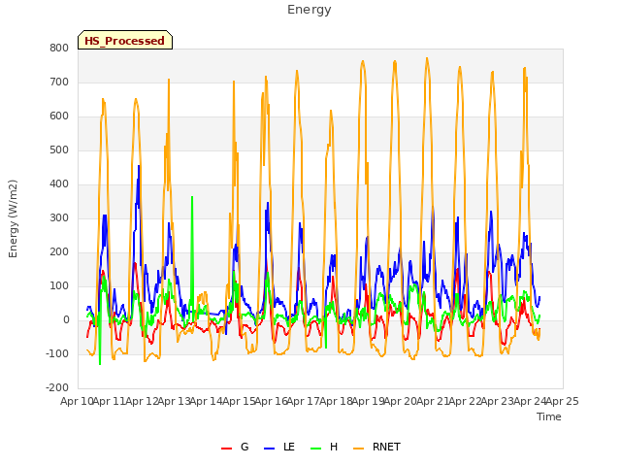Click the Apr 21 x-axis date label

[x=434, y=401]
